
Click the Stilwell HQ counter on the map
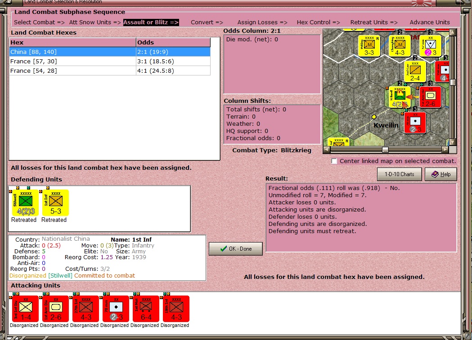pos(400,97)
